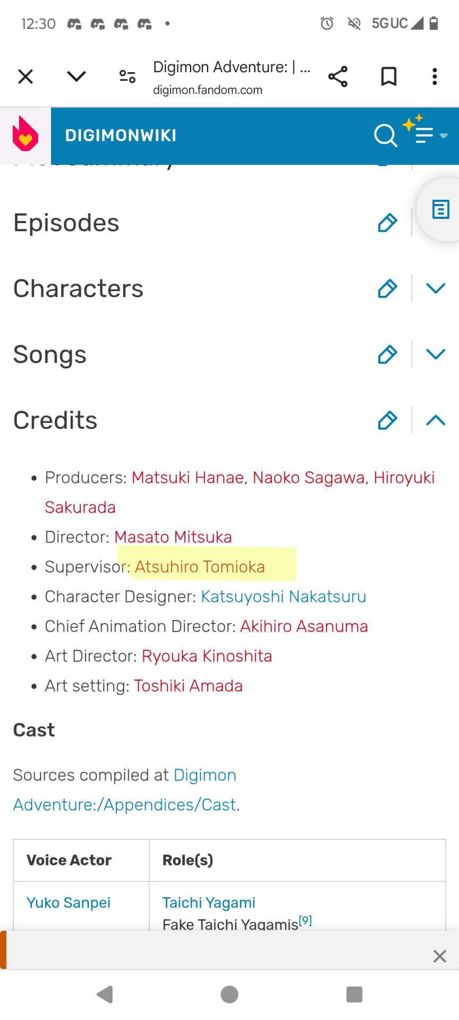Bookmark this page with the bookmark icon
The height and width of the screenshot is (1020, 459).
(x=389, y=76)
